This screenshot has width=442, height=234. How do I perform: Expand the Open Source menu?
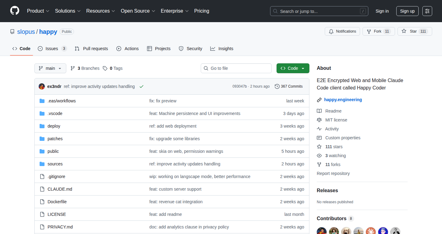coord(138,11)
